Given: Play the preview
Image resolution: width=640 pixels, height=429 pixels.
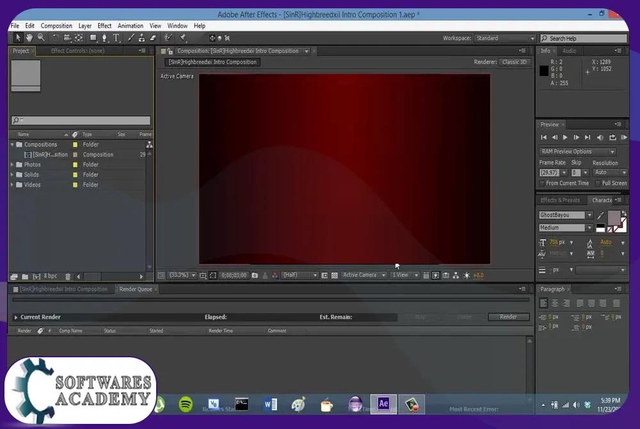Looking at the screenshot, I should pos(565,138).
